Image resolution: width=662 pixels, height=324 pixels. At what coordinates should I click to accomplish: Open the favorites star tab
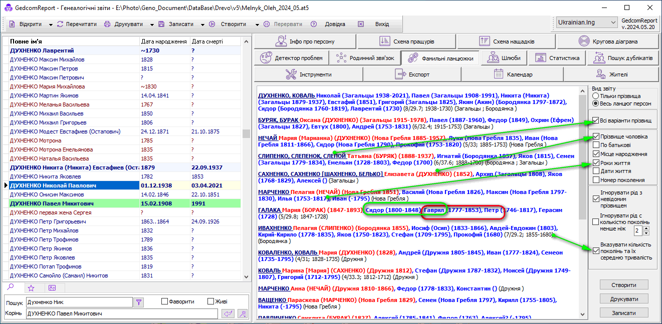[x=31, y=287]
